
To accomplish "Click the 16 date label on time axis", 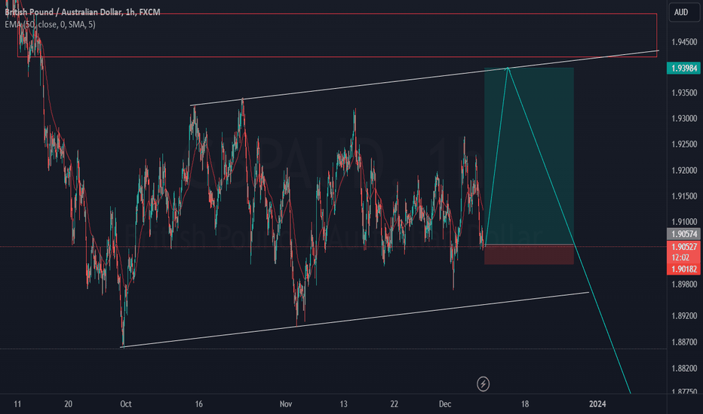I will click(x=198, y=403).
